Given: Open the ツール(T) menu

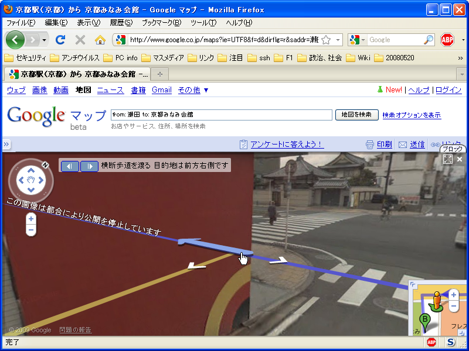Looking at the screenshot, I should pos(203,23).
